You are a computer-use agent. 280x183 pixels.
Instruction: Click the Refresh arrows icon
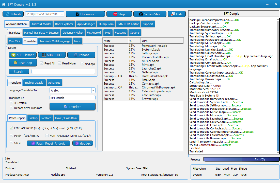coord(8,14)
